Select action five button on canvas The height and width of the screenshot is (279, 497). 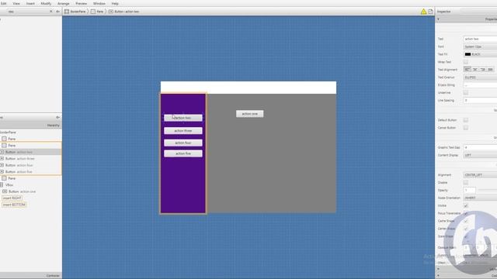pyautogui.click(x=183, y=153)
